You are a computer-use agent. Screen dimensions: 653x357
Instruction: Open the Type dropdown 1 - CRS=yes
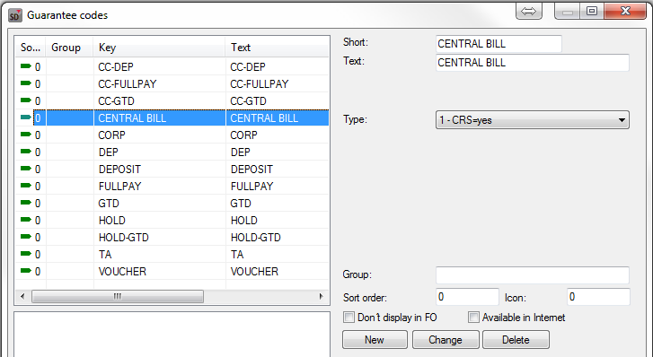tap(533, 120)
